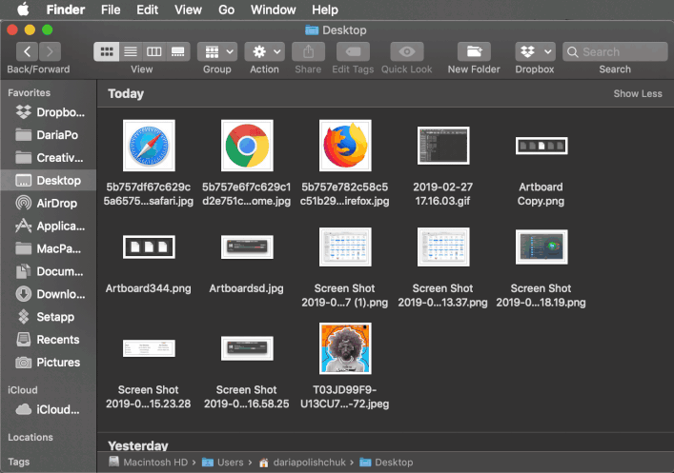Select the 2019-02-27 17.16.03.gif file
Image resolution: width=674 pixels, height=473 pixels.
pos(443,146)
